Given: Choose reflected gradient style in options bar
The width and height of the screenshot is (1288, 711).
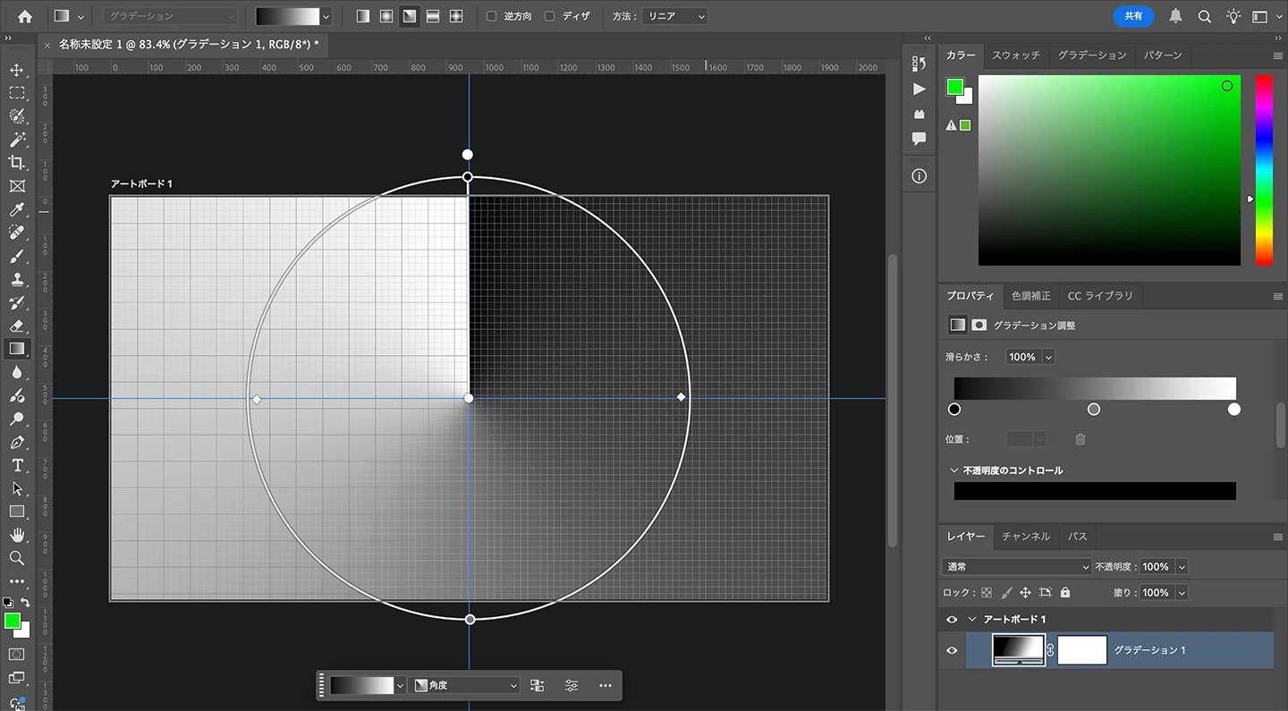Looking at the screenshot, I should (x=432, y=16).
